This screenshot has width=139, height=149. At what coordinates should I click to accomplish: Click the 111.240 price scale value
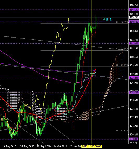point(134,48)
